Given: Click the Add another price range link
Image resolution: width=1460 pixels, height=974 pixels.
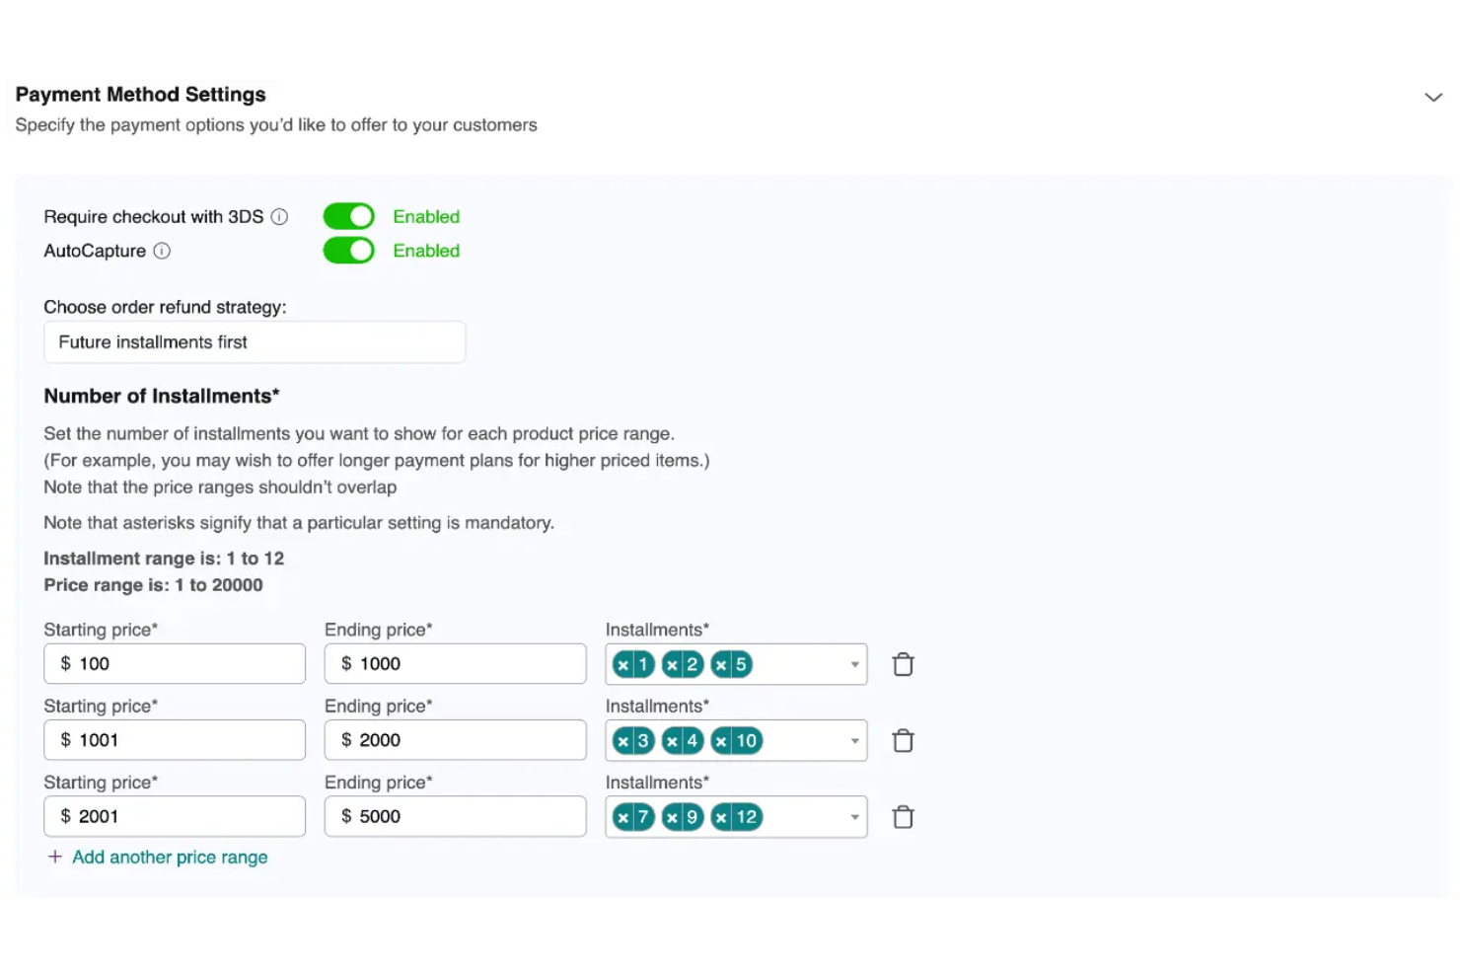Looking at the screenshot, I should pos(170,857).
